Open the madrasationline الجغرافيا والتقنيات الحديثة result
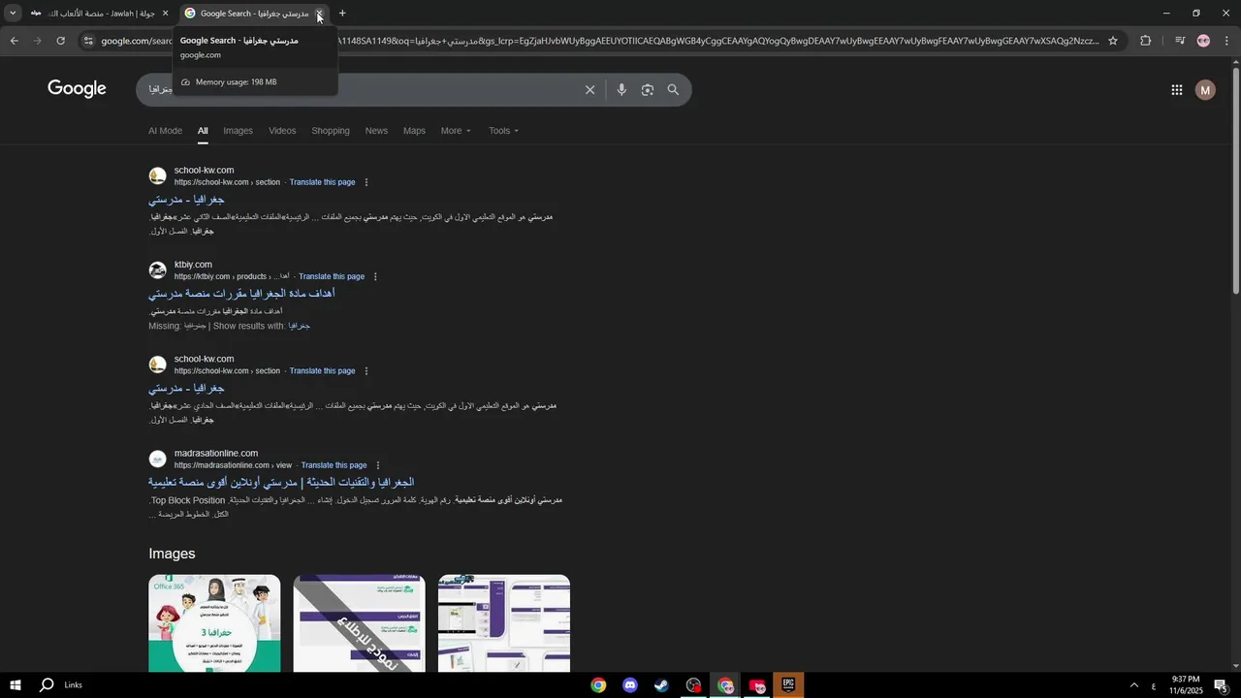 [x=281, y=483]
